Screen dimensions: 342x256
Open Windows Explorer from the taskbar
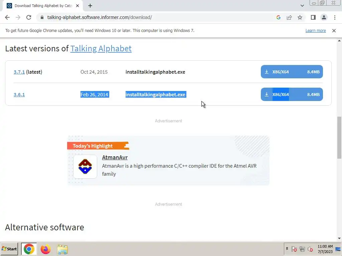pyautogui.click(x=62, y=249)
